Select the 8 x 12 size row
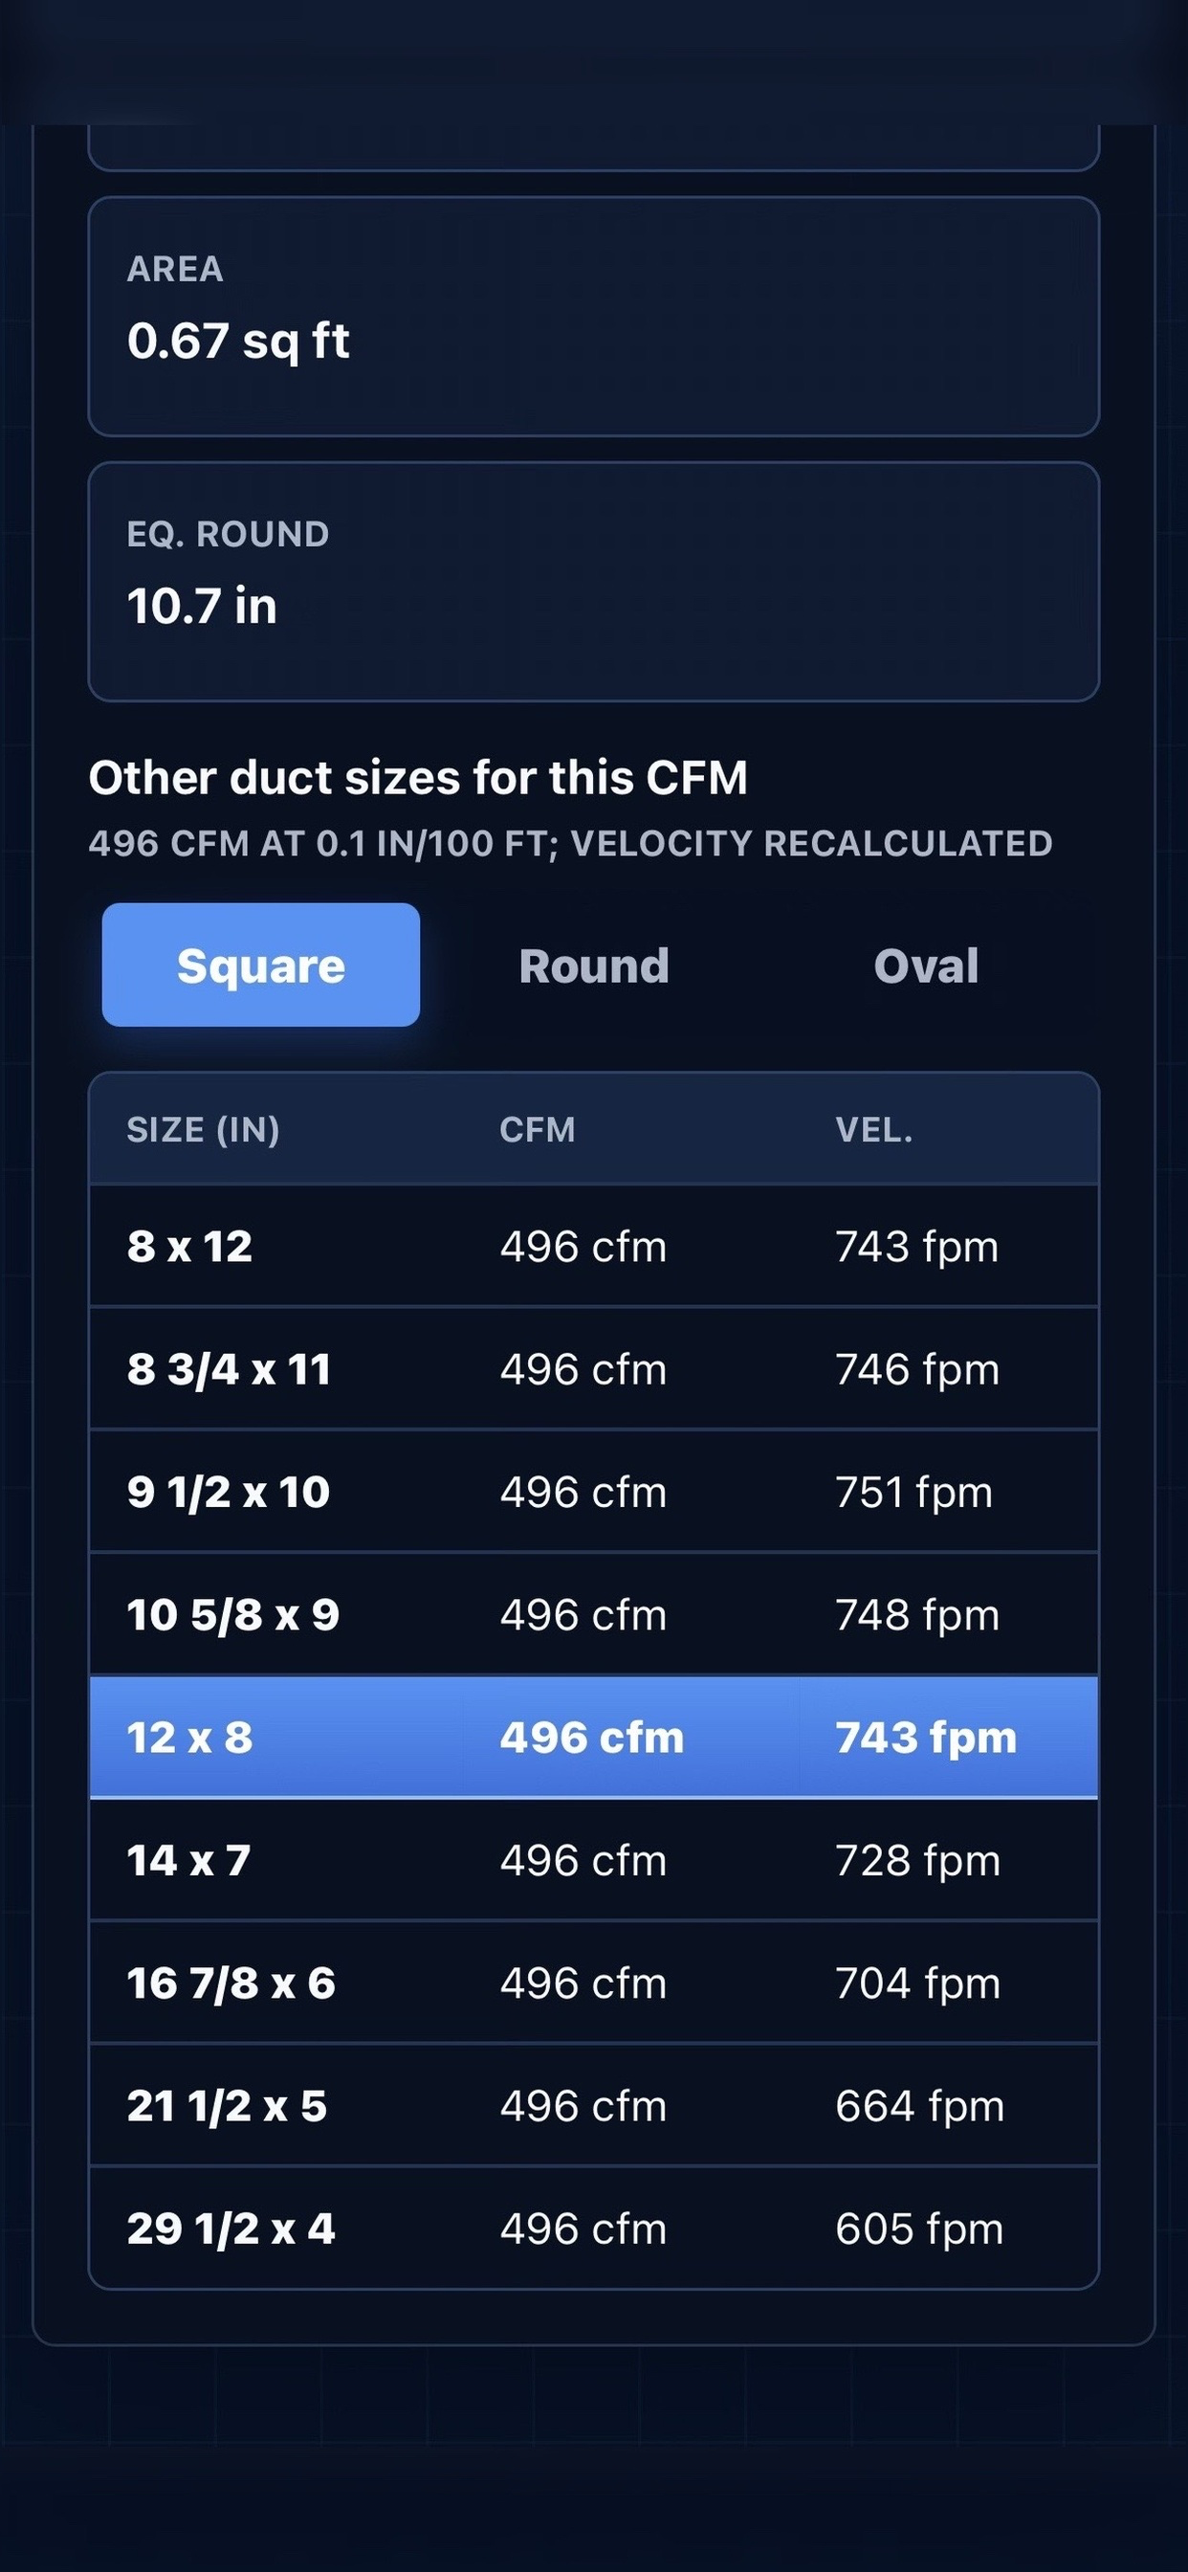Viewport: 1188px width, 2572px height. [594, 1246]
